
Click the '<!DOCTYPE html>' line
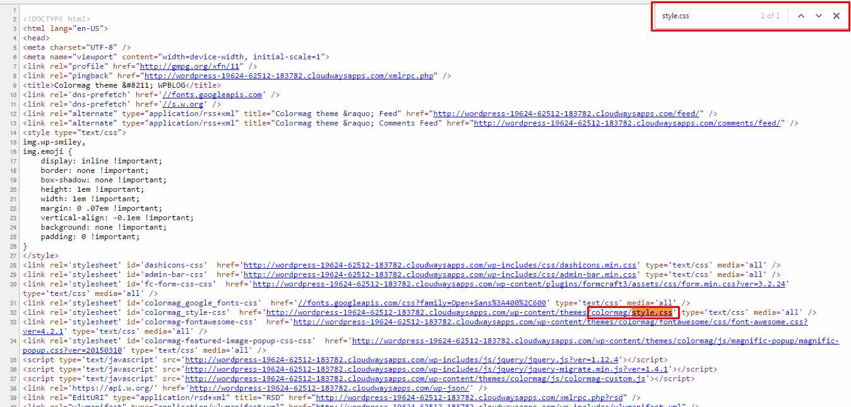pyautogui.click(x=56, y=19)
